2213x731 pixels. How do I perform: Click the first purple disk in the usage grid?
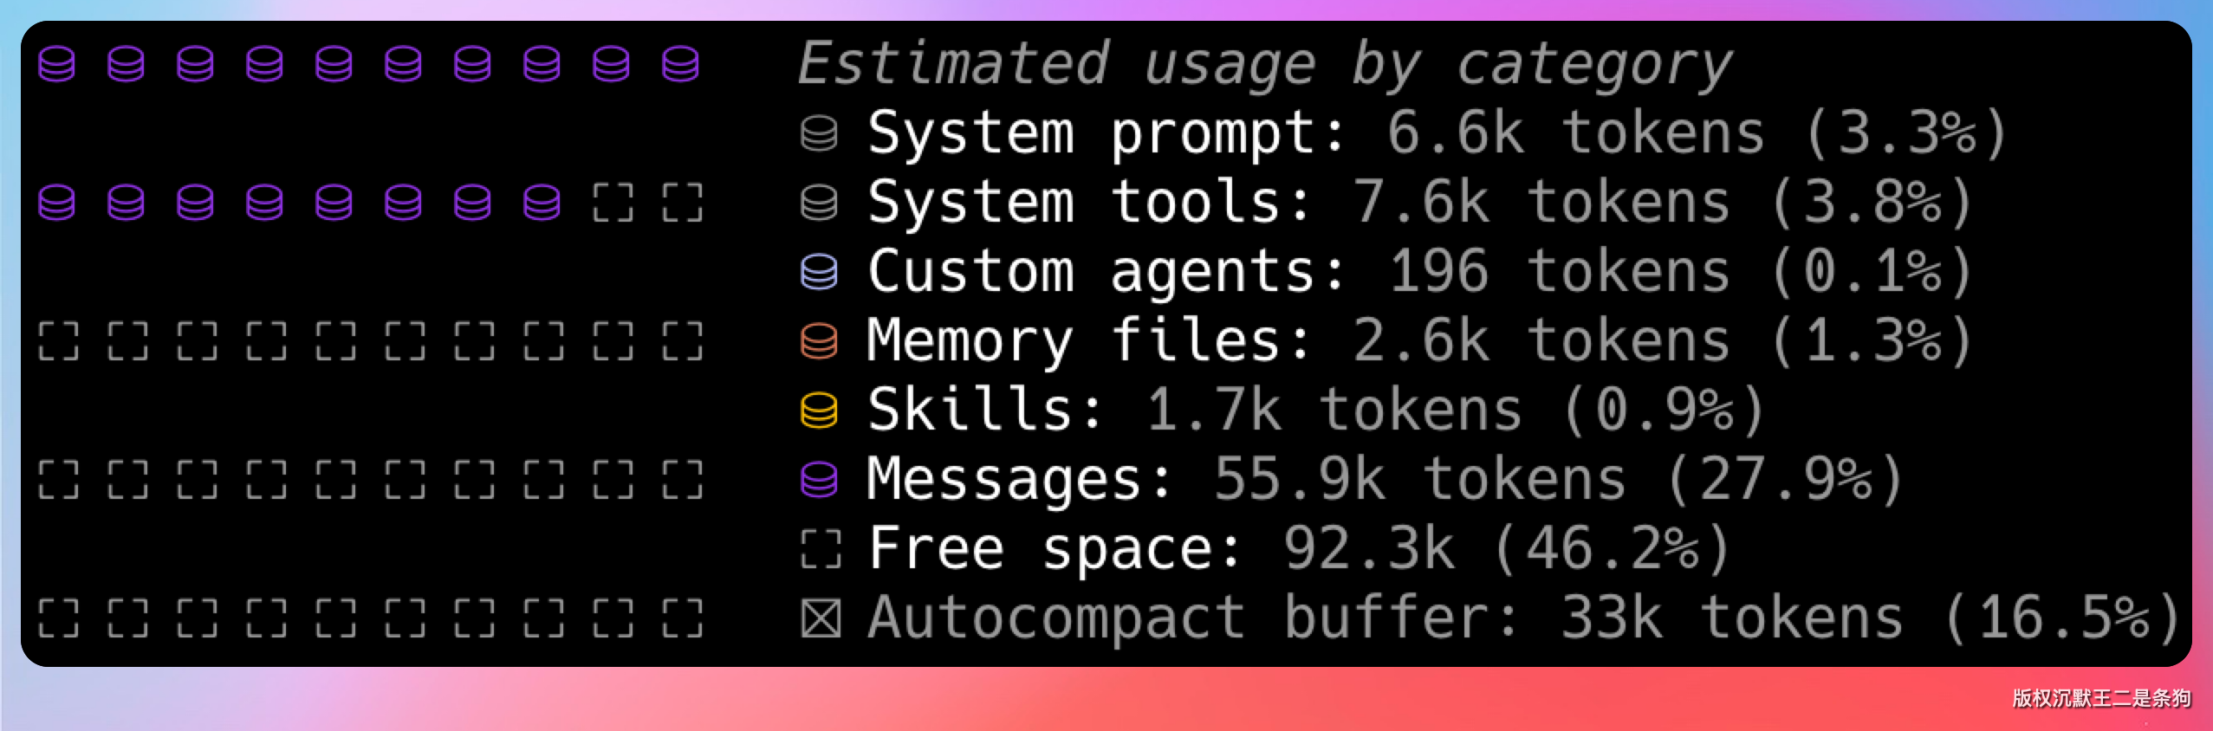pos(57,64)
